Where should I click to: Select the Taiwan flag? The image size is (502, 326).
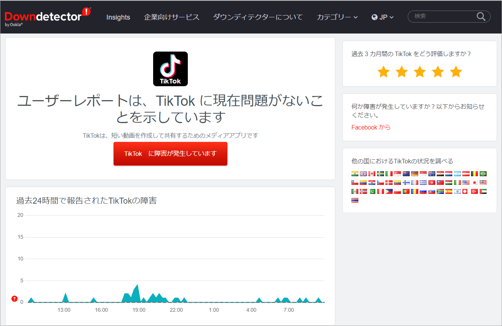[440, 183]
